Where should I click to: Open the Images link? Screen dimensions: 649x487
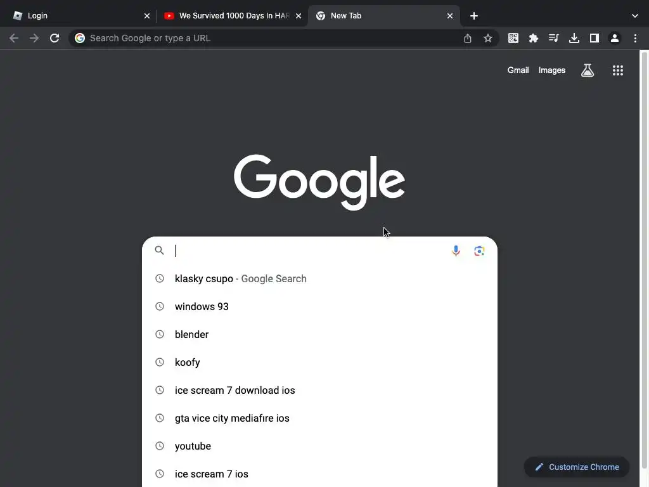552,70
